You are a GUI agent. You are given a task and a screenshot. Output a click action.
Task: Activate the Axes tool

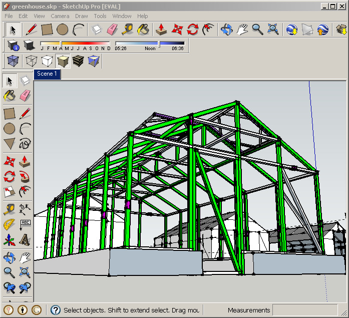point(10,241)
